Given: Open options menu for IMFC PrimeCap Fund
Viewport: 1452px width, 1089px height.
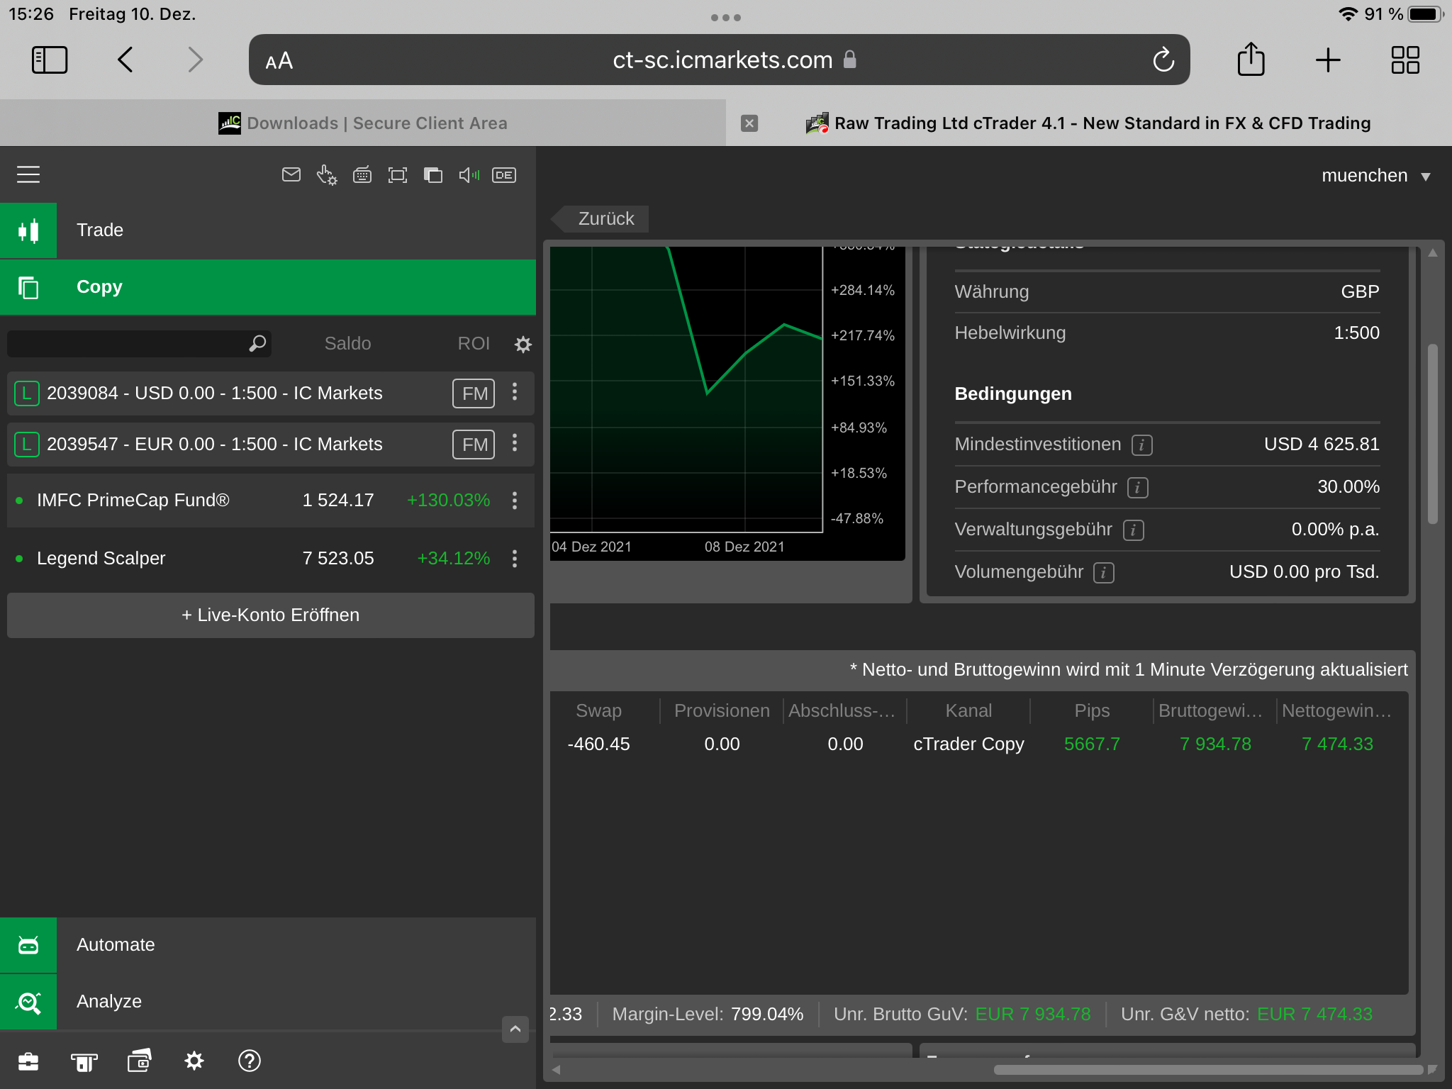Looking at the screenshot, I should [515, 501].
